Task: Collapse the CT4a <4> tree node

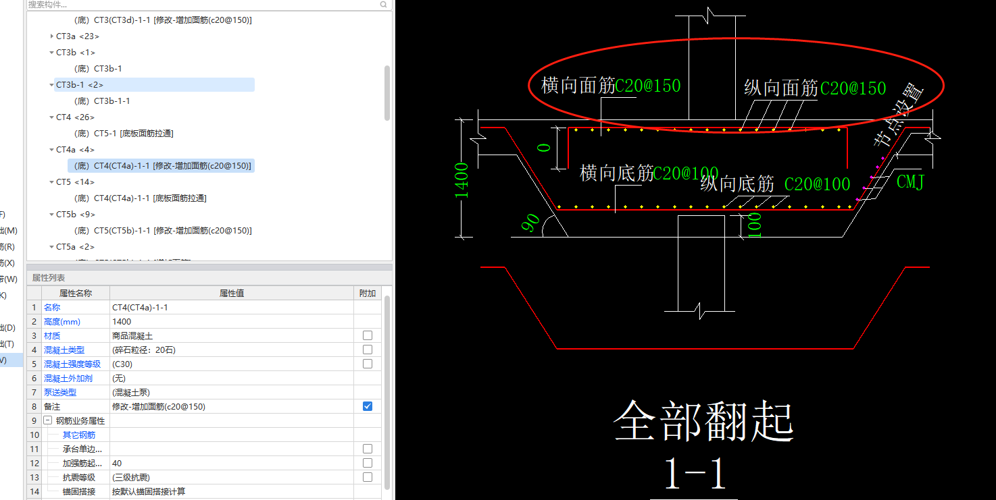Action: coord(52,150)
